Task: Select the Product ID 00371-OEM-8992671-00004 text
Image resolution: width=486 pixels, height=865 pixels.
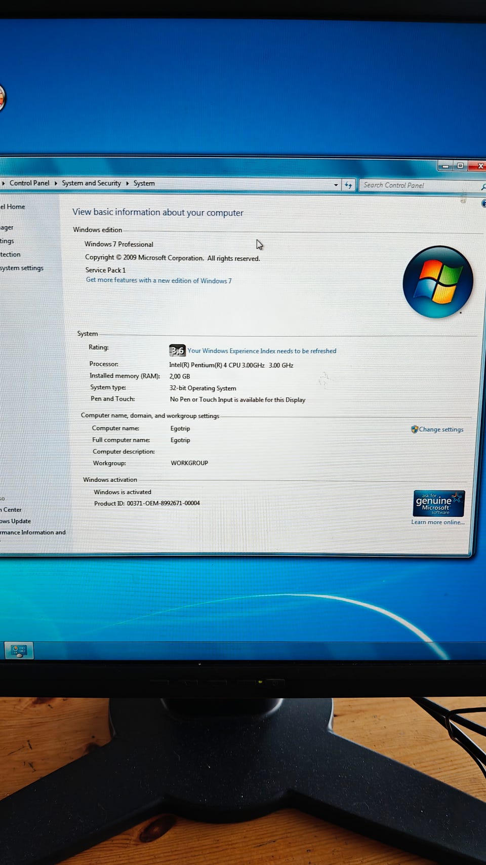Action: [147, 503]
